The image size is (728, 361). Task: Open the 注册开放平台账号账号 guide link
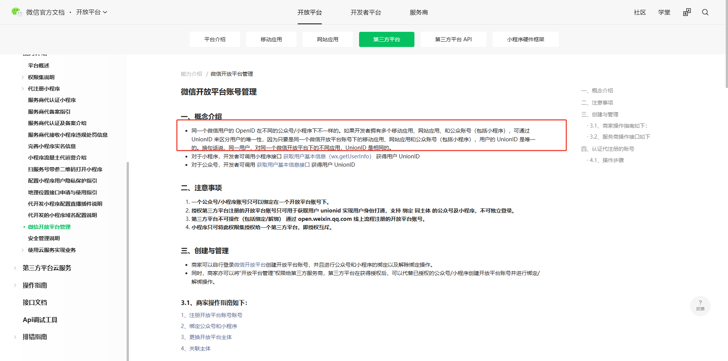pyautogui.click(x=216, y=315)
